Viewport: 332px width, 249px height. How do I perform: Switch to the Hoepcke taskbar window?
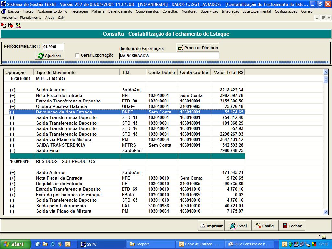(x=150, y=244)
